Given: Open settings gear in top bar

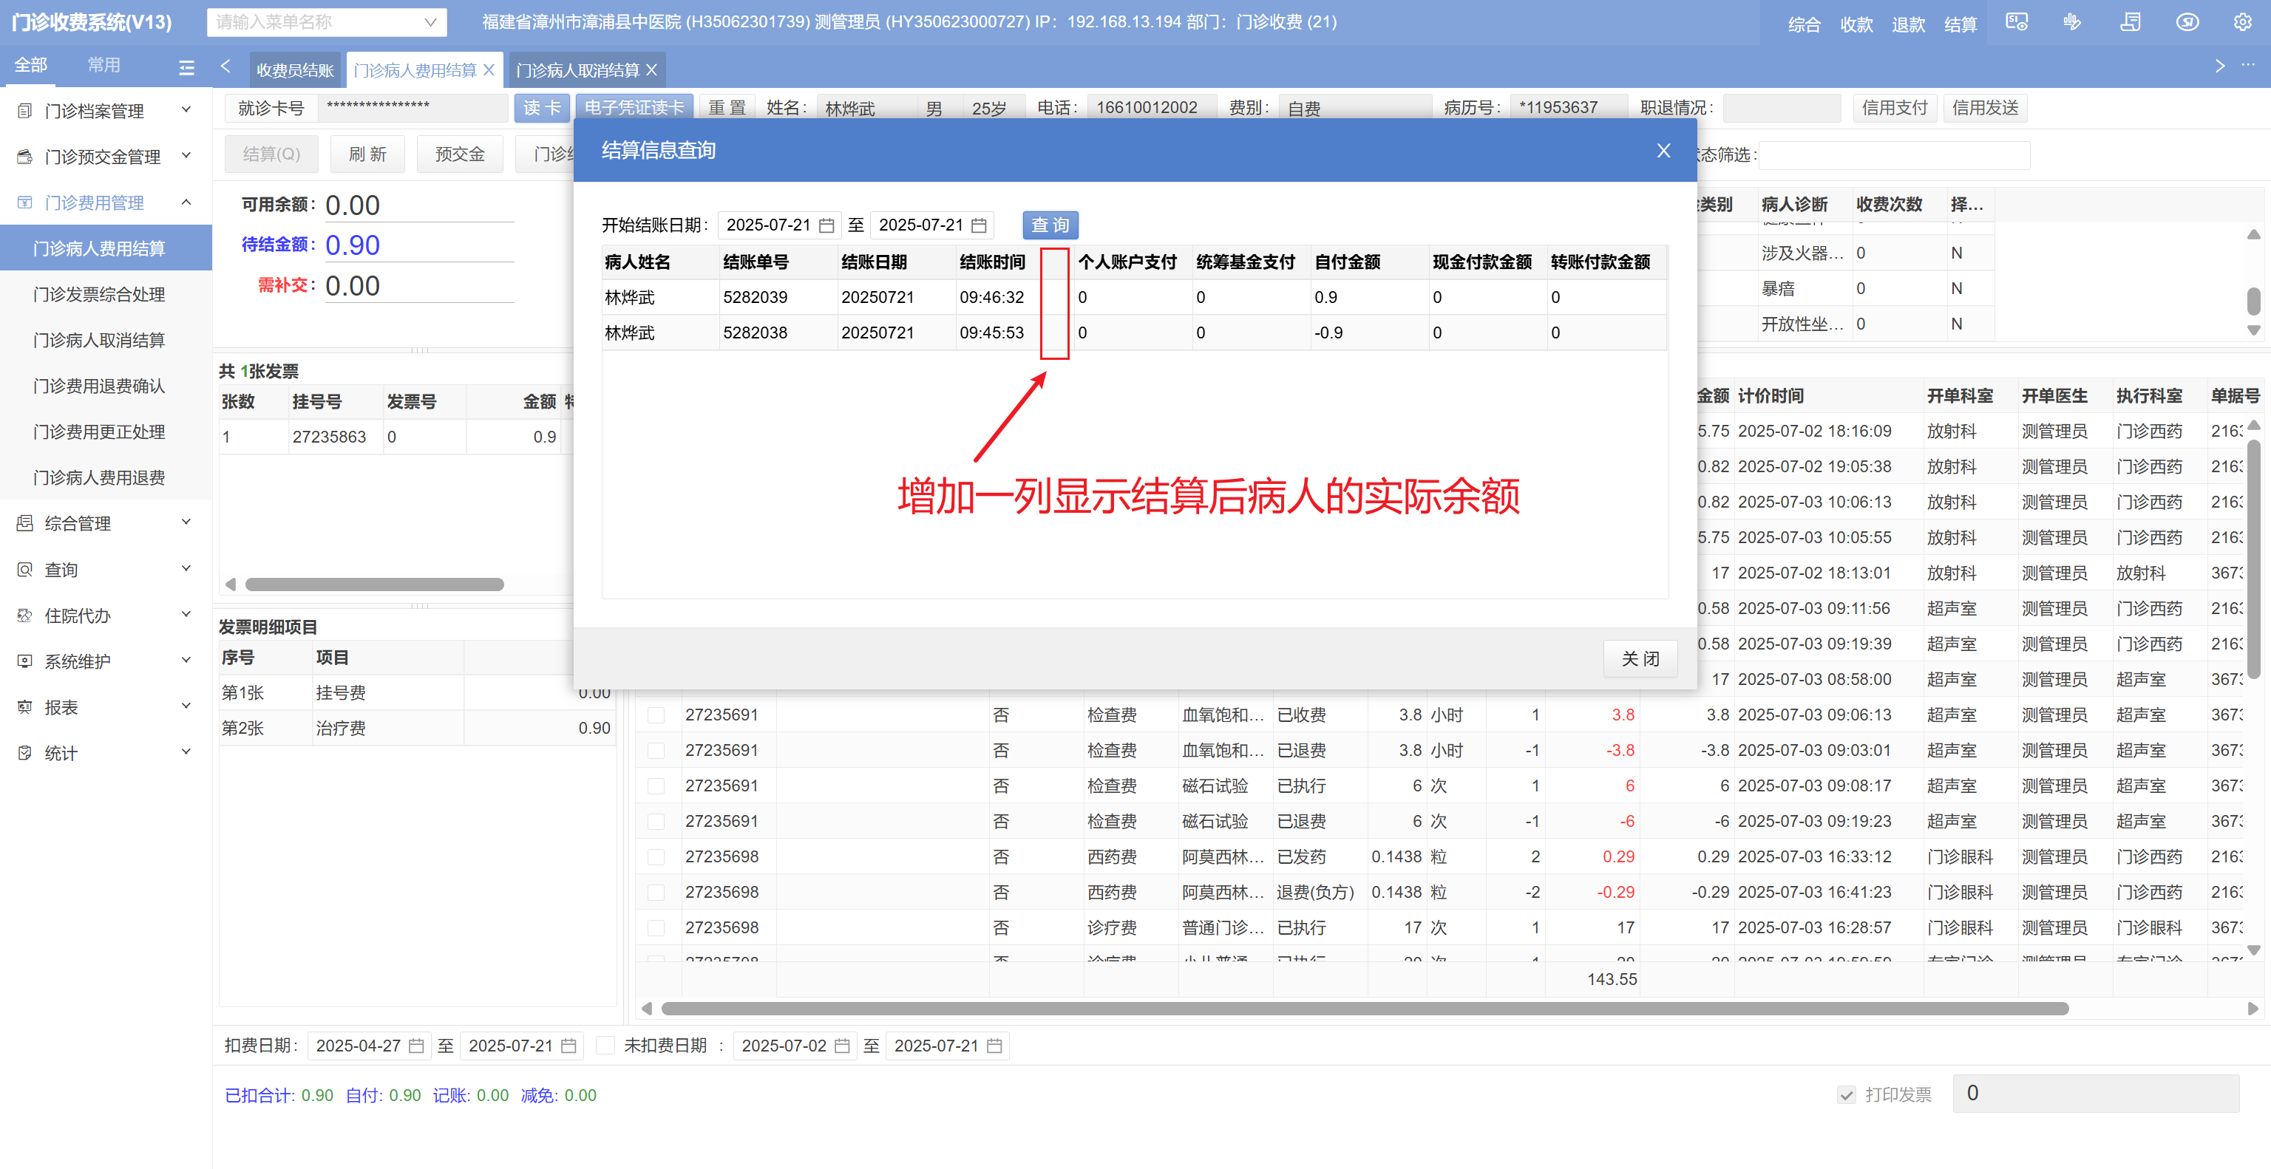Looking at the screenshot, I should [2243, 22].
